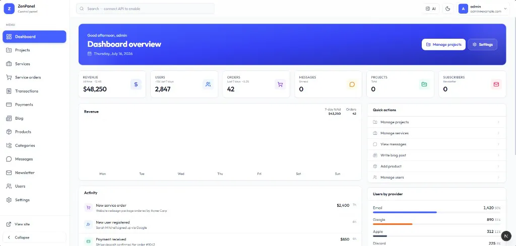Click the calendar icon beside the date

pos(90,53)
